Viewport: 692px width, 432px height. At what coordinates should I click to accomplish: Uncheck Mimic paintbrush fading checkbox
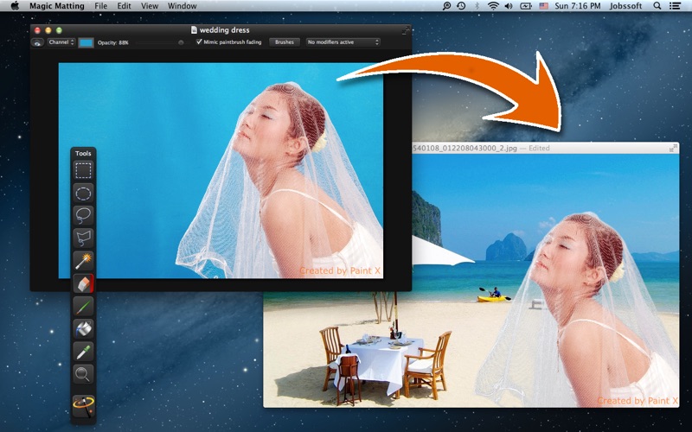[200, 41]
